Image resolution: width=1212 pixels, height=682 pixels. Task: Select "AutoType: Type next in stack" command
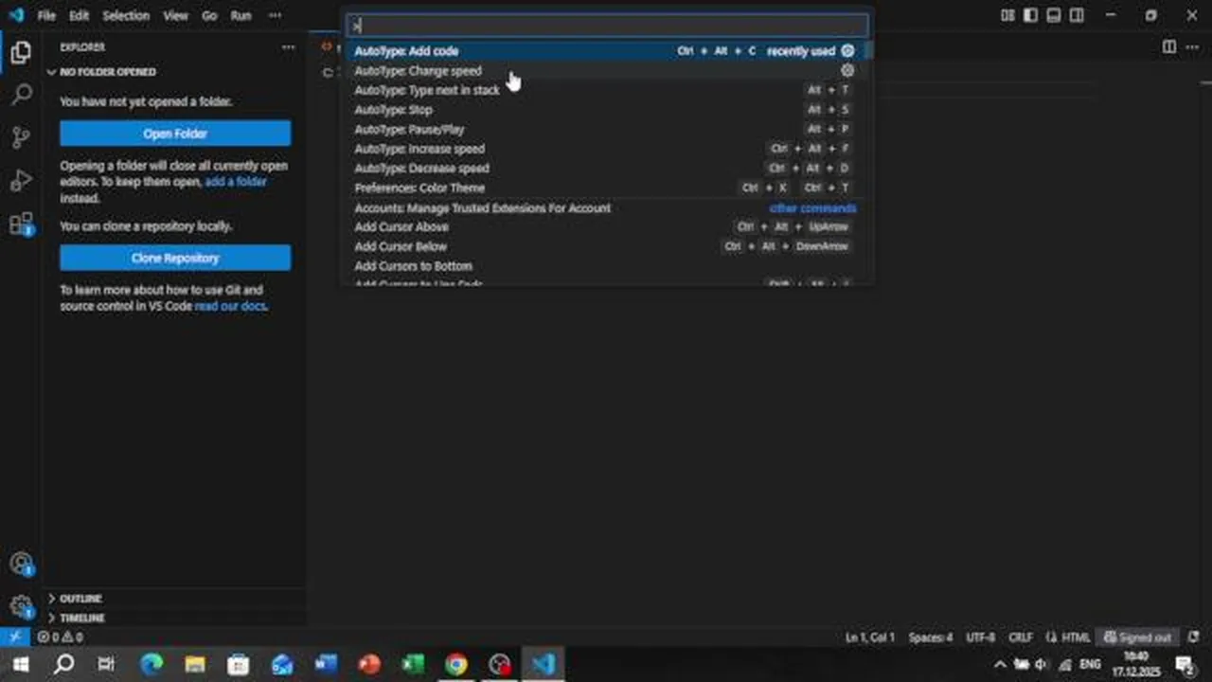(606, 90)
